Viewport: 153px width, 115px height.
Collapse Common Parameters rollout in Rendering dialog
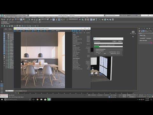pos(100,49)
